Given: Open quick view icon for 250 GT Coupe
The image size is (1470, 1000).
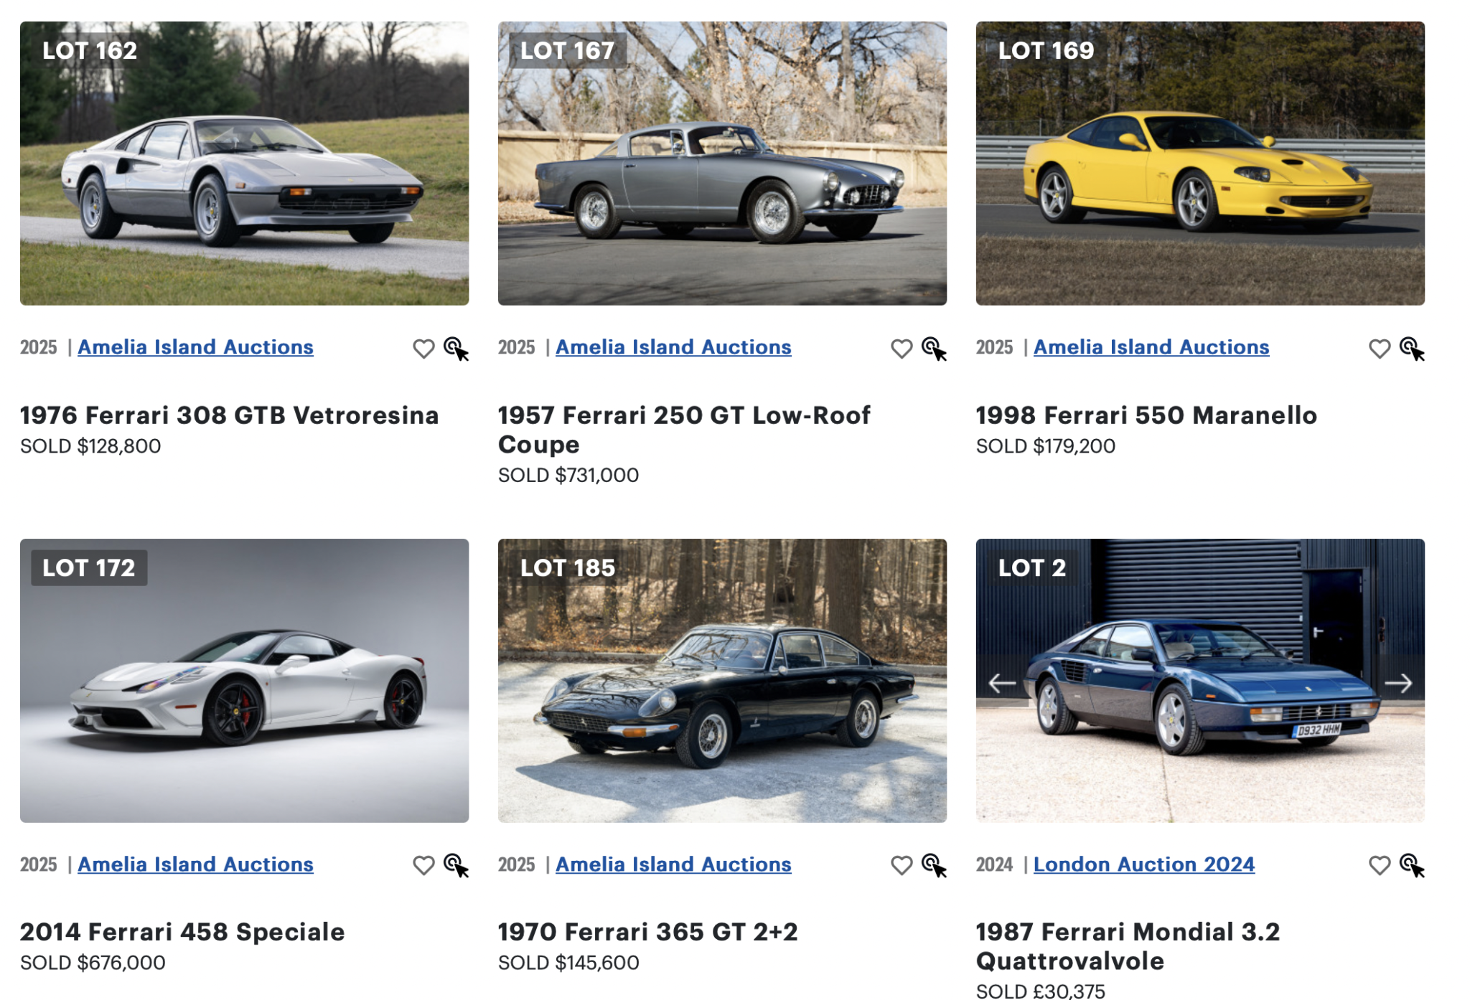Looking at the screenshot, I should pos(935,349).
